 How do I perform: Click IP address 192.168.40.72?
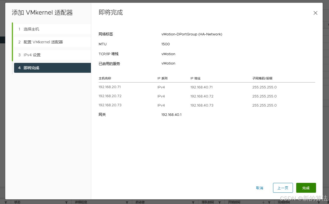(x=202, y=96)
